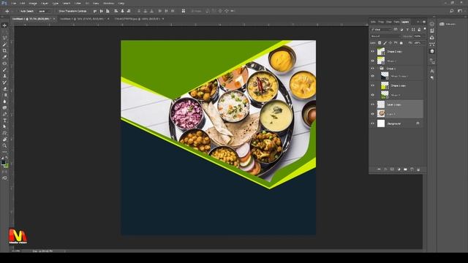Lock transparent pixels icon
Screen dimensions: 468x263
click(380, 43)
